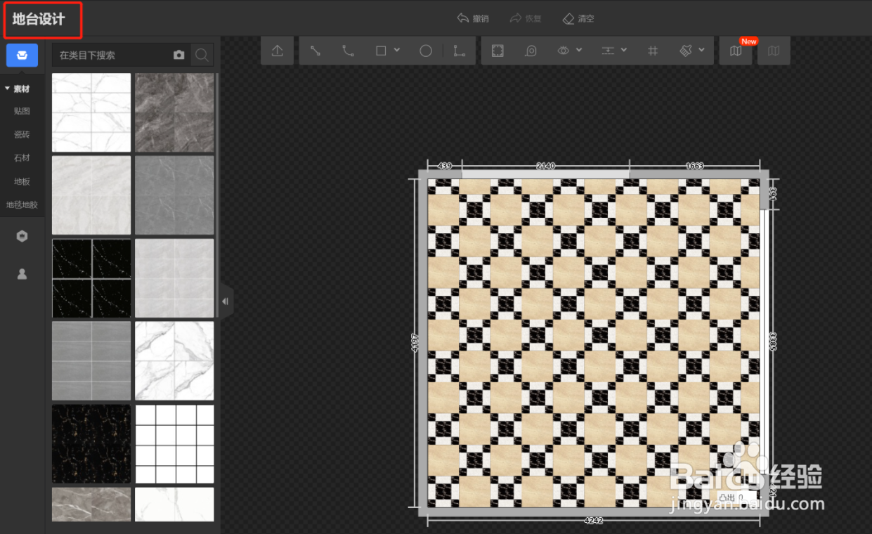Select the 地毯地胶 category

click(x=22, y=205)
